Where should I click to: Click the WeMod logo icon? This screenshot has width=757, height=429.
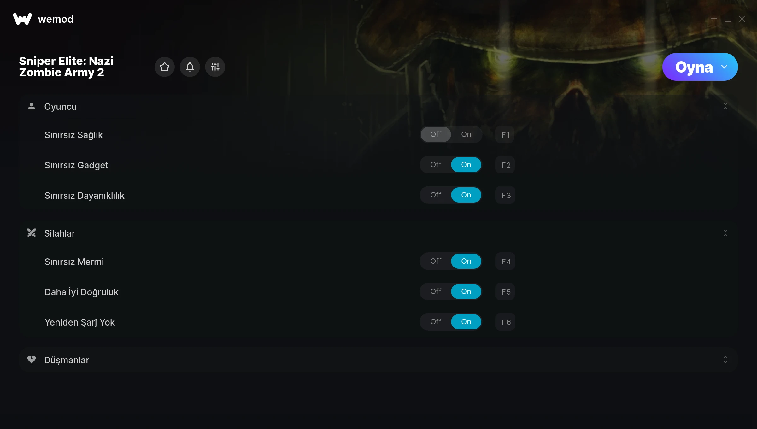click(x=22, y=19)
